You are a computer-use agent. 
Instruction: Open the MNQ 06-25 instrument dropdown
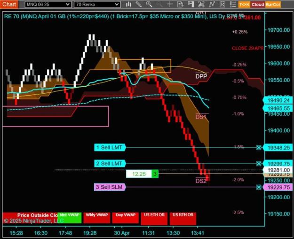48,5
